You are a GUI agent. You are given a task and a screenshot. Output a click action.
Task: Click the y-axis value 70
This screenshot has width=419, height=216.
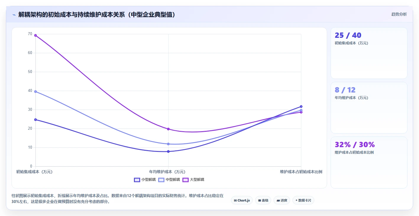point(30,34)
